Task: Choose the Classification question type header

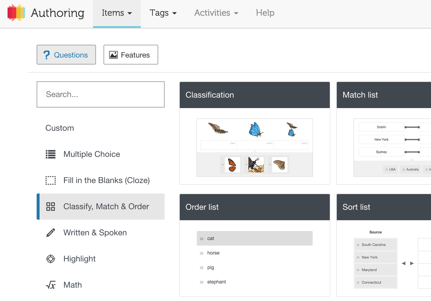Action: coord(255,95)
